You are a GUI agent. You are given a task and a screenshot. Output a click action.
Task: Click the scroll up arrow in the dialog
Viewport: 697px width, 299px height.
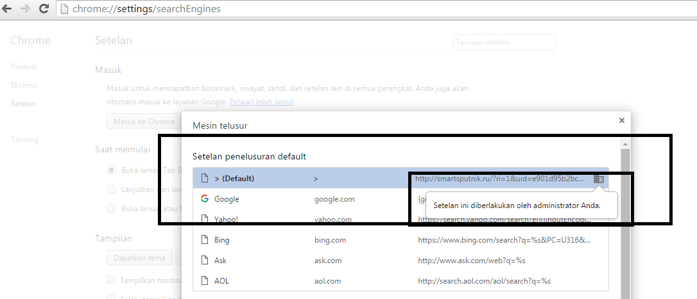point(625,143)
